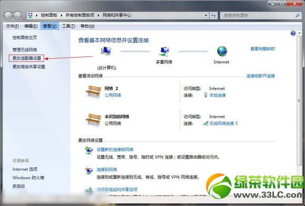Open 更改高级共享设置 link
The height and width of the screenshot is (206, 305).
click(x=29, y=67)
